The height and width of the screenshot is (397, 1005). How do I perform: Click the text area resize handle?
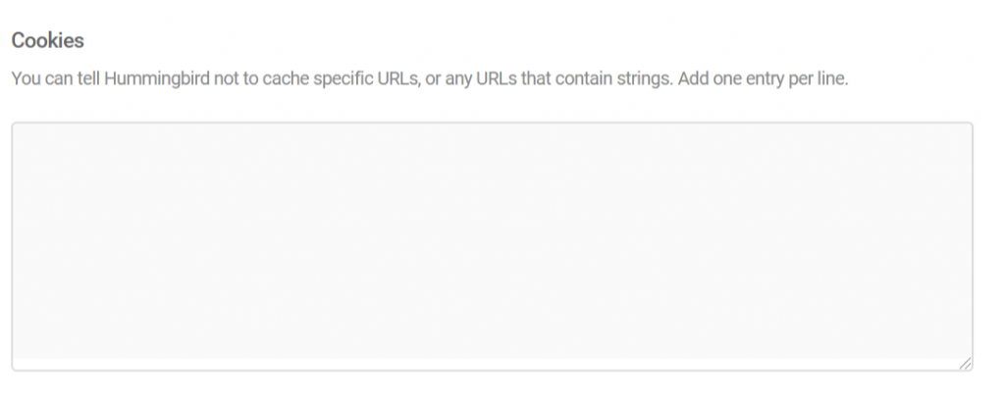[966, 363]
